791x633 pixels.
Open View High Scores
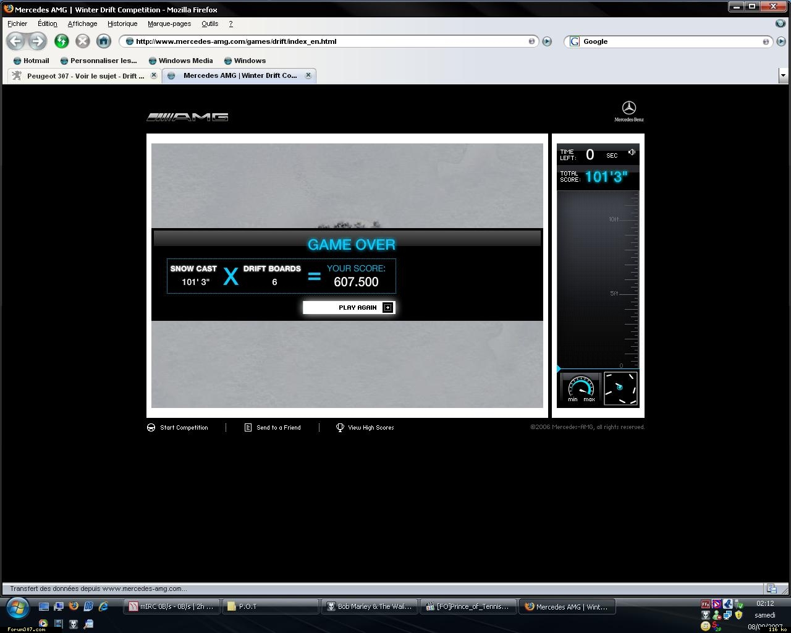click(x=370, y=428)
